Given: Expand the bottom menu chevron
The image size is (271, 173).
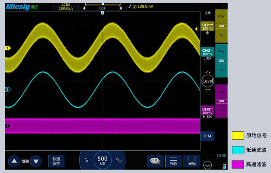Looking at the screenshot, I should 207,165.
